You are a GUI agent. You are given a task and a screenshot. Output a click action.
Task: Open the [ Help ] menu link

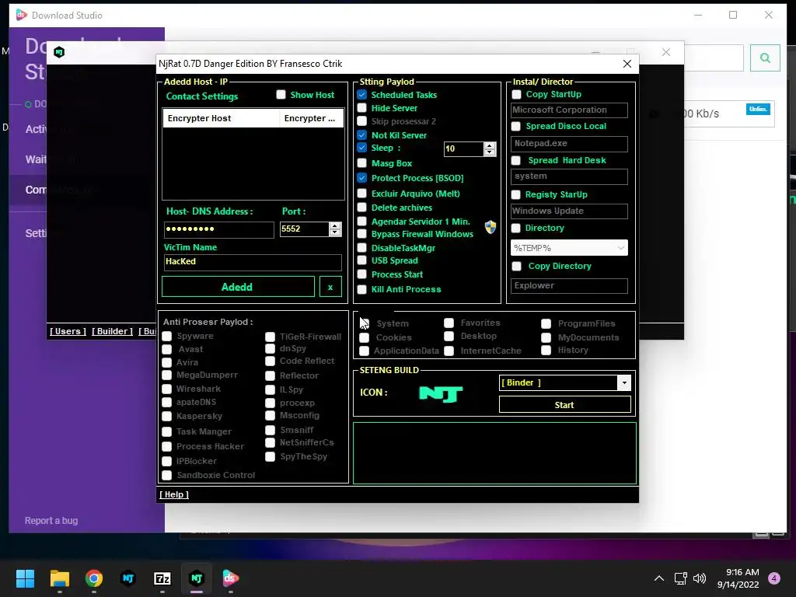(x=174, y=494)
